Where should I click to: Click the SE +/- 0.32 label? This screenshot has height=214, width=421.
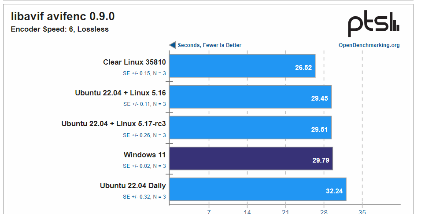tap(144, 196)
